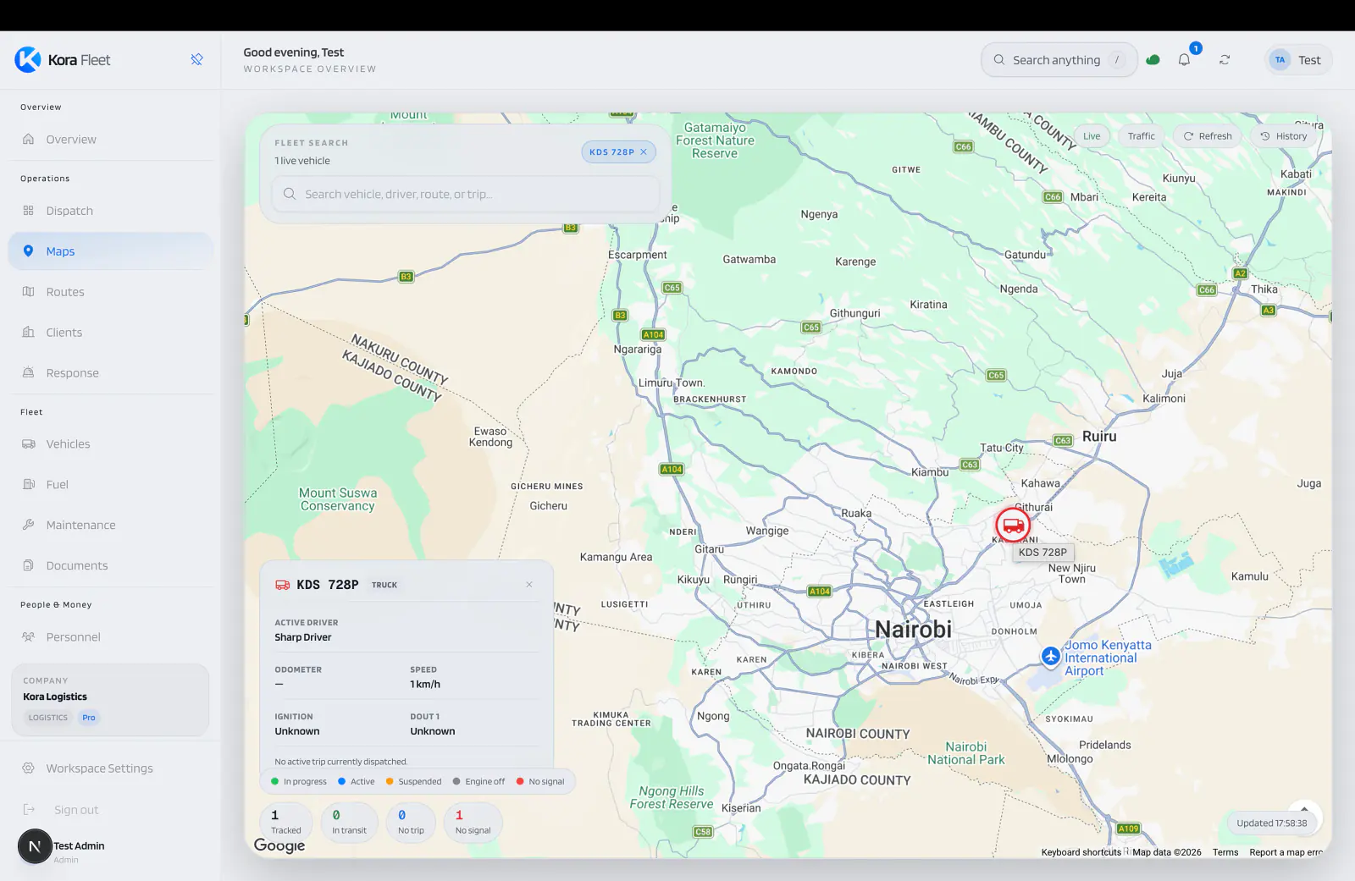This screenshot has width=1355, height=881.
Task: Open the Test user profile menu
Action: (x=1298, y=60)
